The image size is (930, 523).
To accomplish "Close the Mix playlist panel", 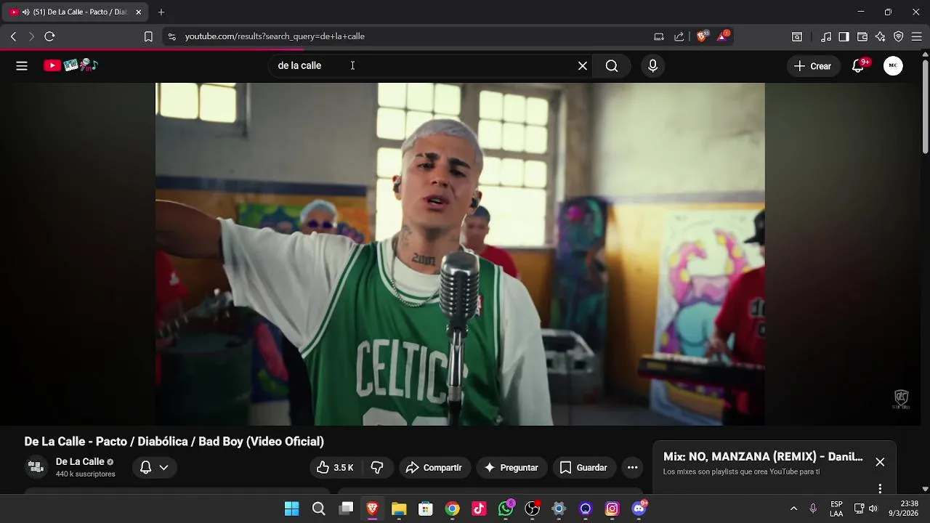I will [880, 462].
